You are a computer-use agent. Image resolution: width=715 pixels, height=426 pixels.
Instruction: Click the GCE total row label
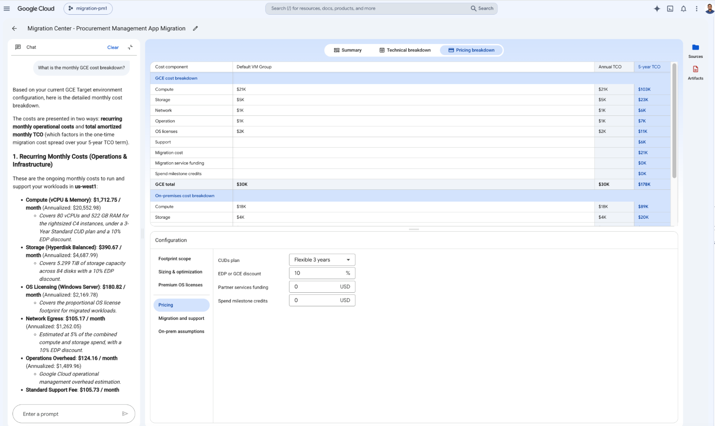(165, 184)
